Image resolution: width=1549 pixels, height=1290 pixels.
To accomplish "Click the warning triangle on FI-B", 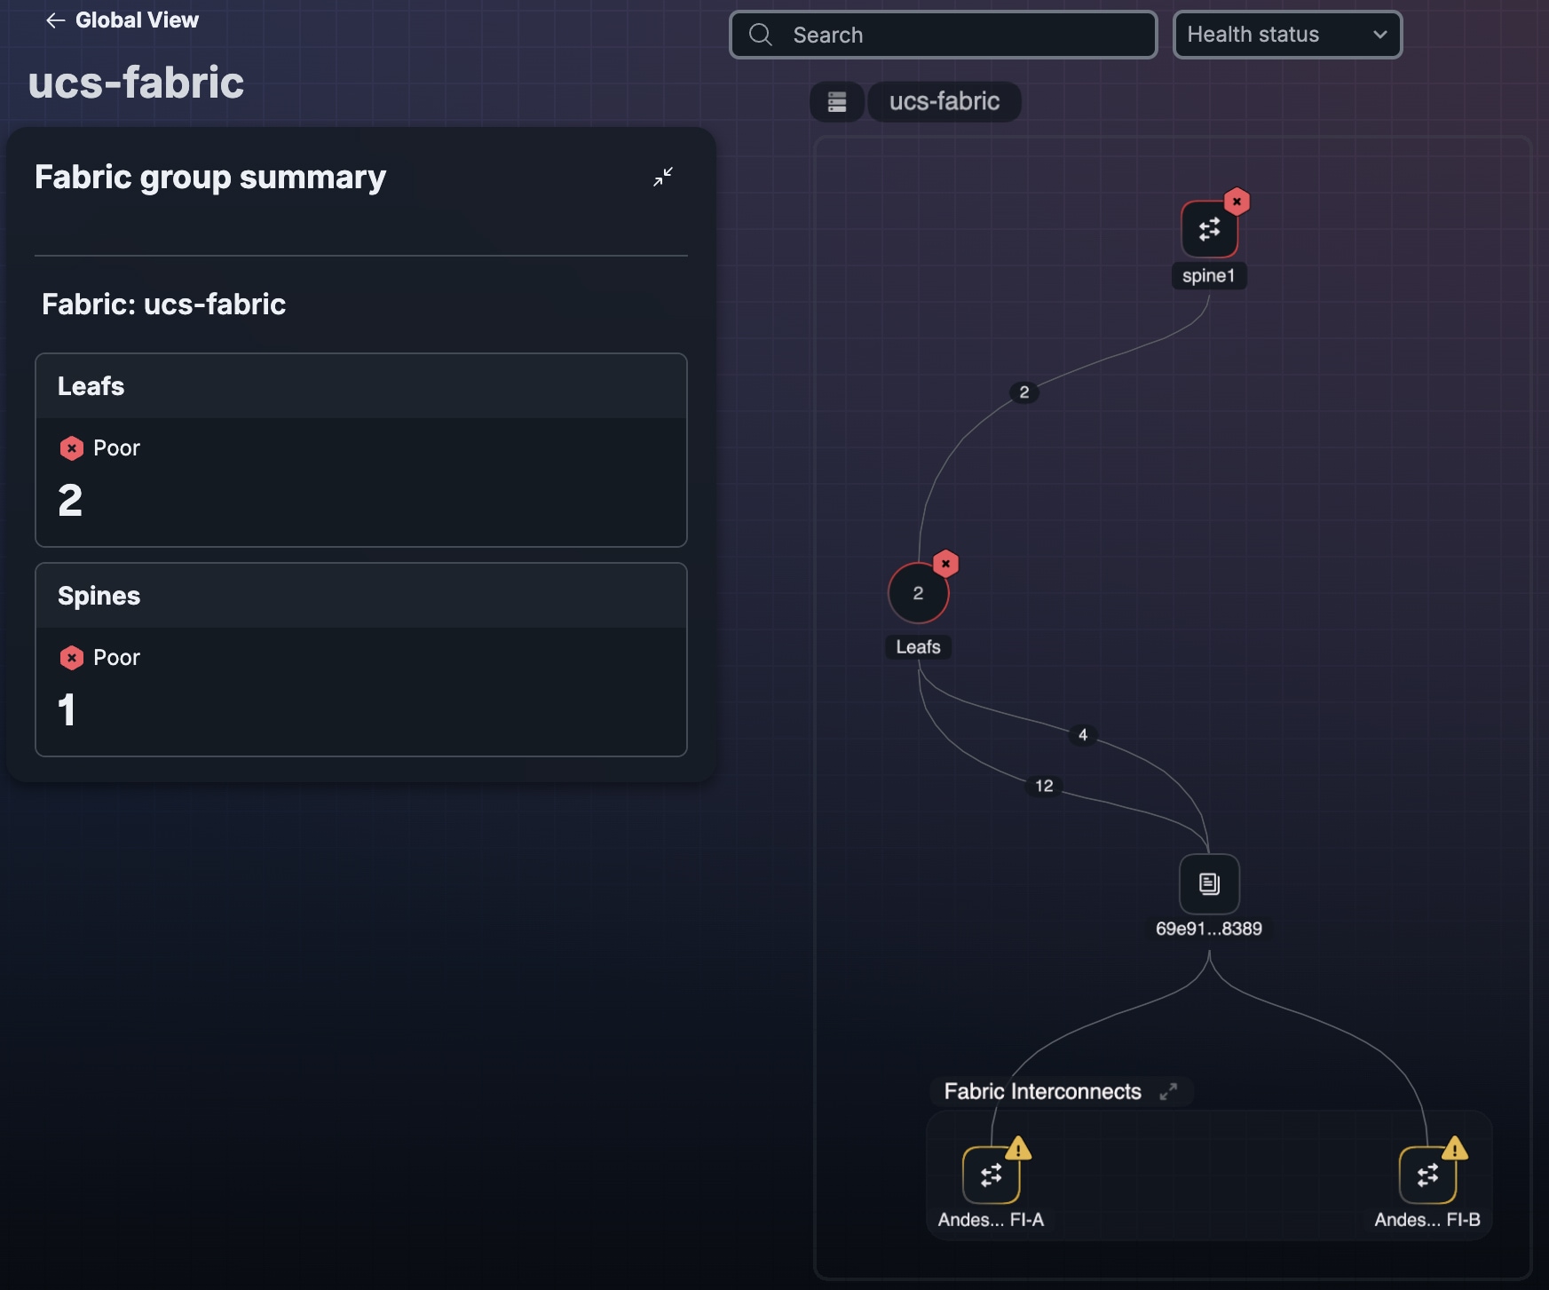I will point(1454,1148).
